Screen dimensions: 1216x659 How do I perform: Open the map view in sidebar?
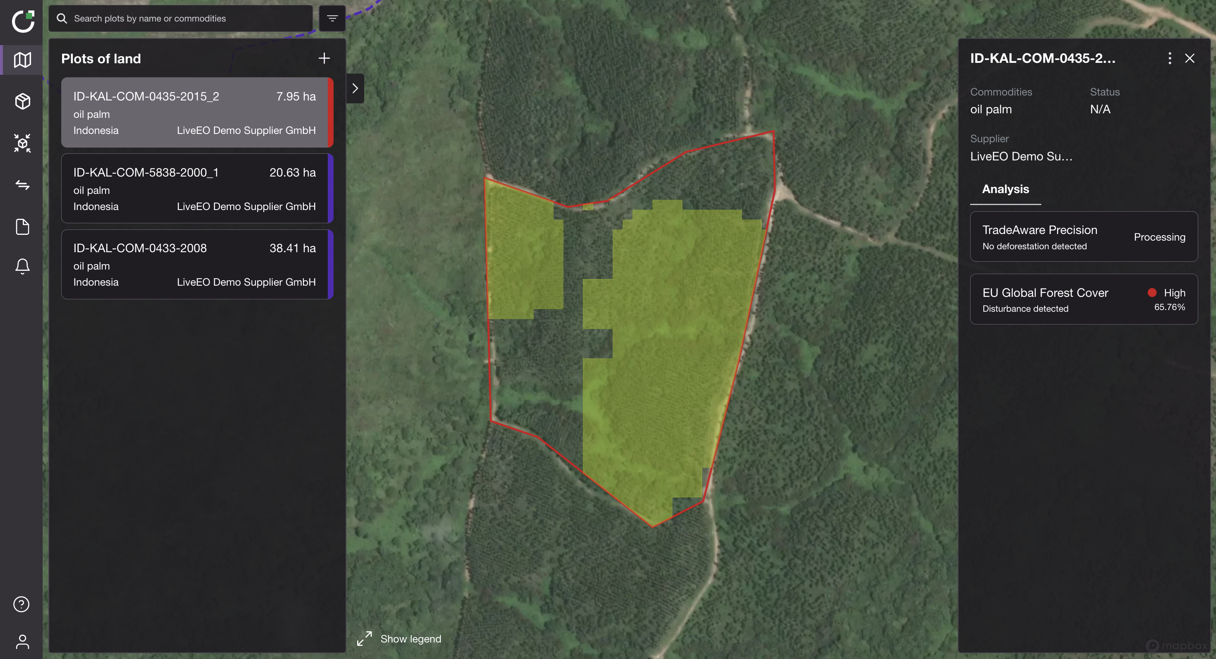(x=22, y=60)
